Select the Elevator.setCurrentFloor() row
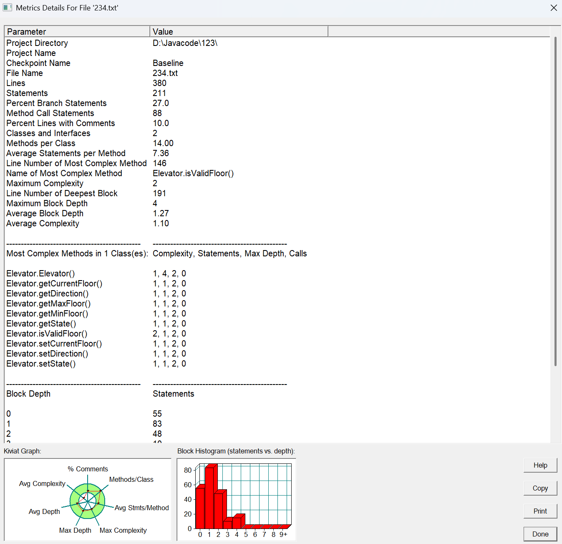Viewport: 562px width, 544px height. pos(54,344)
